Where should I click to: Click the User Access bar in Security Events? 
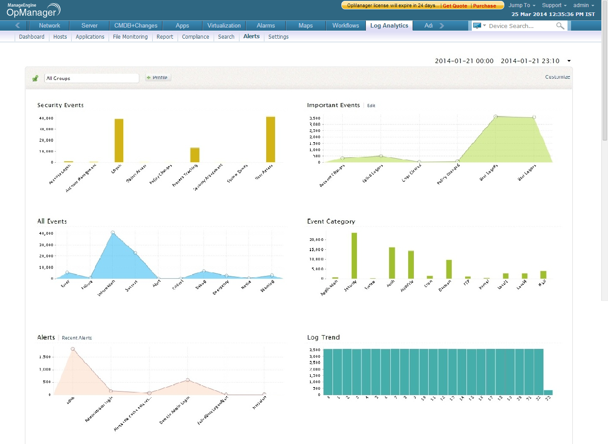[271, 140]
